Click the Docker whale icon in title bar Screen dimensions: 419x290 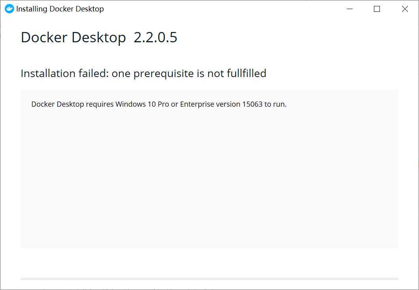(x=9, y=9)
